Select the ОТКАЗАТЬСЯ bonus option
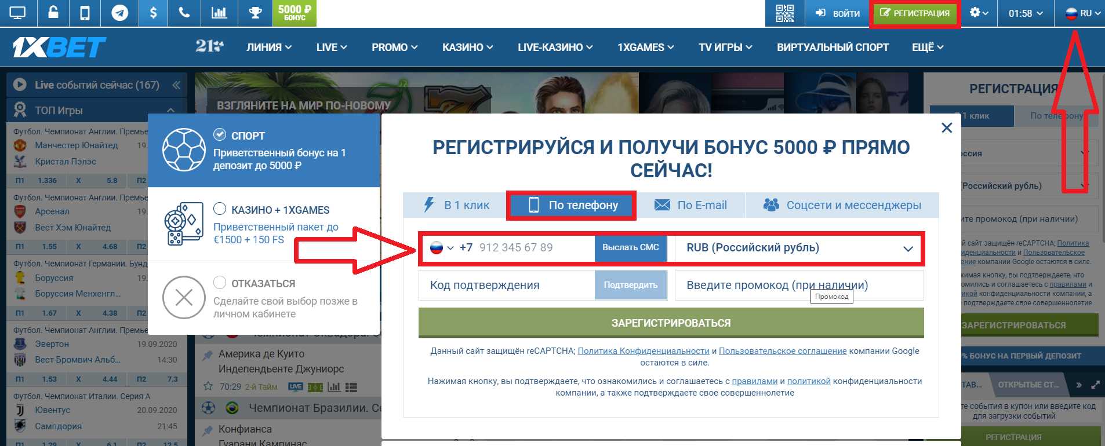The image size is (1105, 446). (x=264, y=298)
